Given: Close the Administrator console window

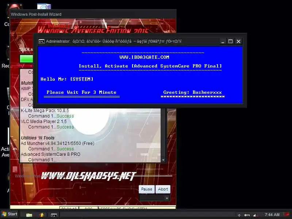Looking at the screenshot, I should pos(238,41).
